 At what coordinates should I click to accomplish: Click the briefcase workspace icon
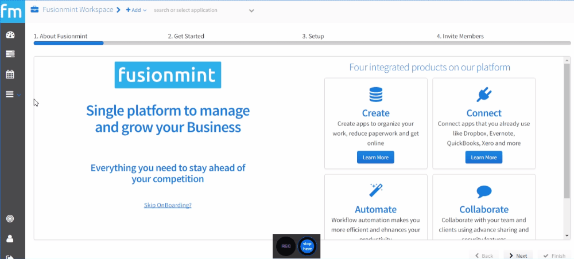click(34, 10)
